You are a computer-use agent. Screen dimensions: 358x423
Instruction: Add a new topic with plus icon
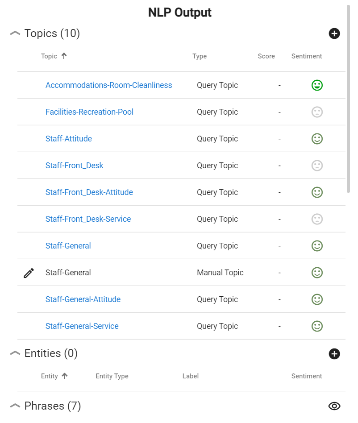pyautogui.click(x=334, y=34)
